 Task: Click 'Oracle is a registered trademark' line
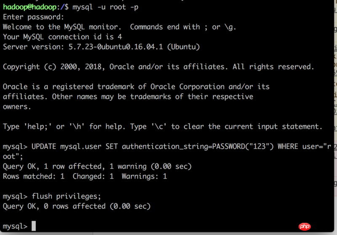tap(136, 87)
